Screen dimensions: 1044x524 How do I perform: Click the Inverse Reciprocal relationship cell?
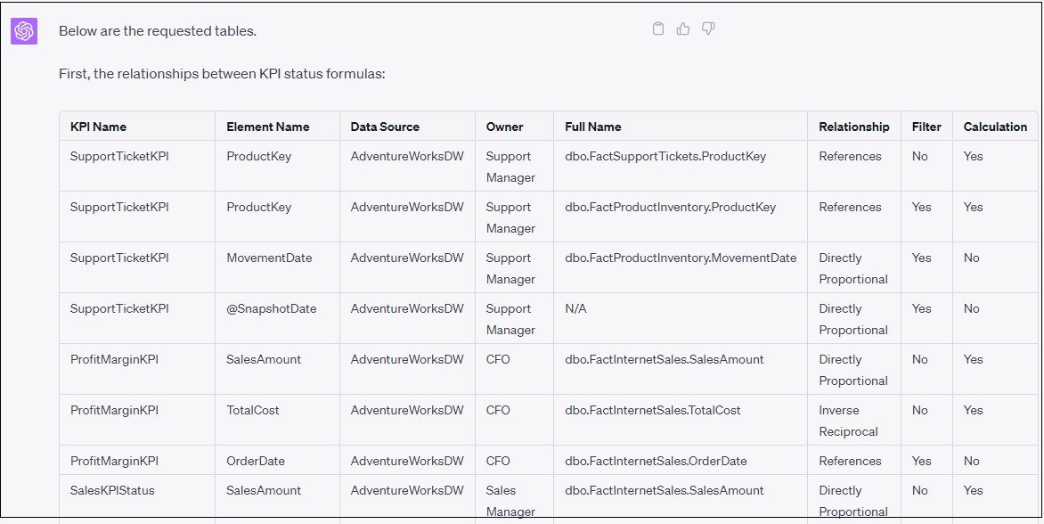pos(848,421)
